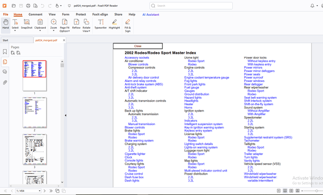Use the SnapShot tool
Viewport: 323px width, 195px height.
(x=27, y=24)
